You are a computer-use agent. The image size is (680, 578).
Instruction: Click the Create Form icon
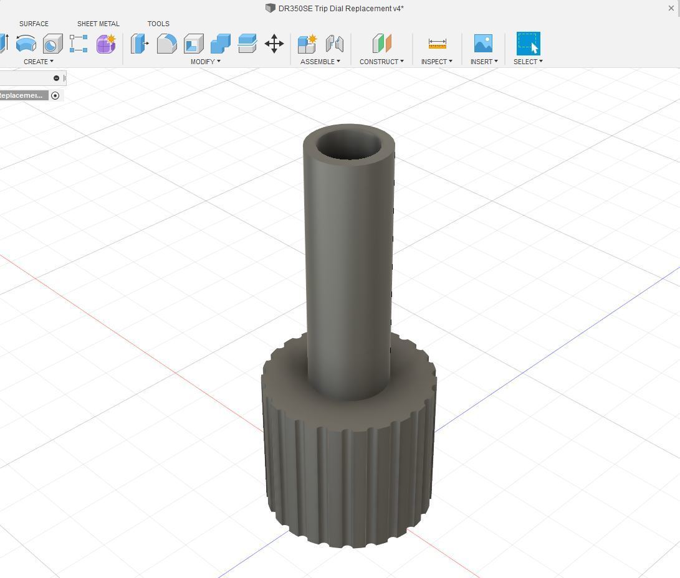click(x=106, y=44)
